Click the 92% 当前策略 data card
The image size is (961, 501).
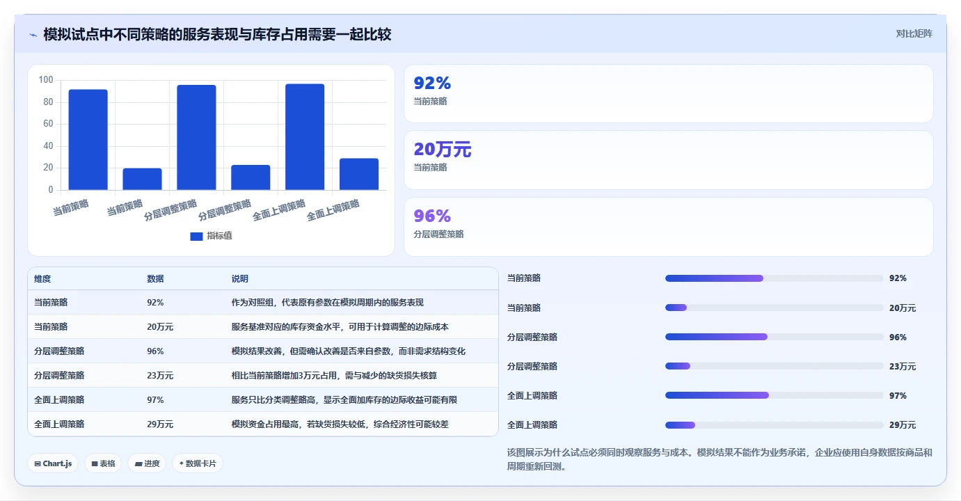pyautogui.click(x=668, y=94)
